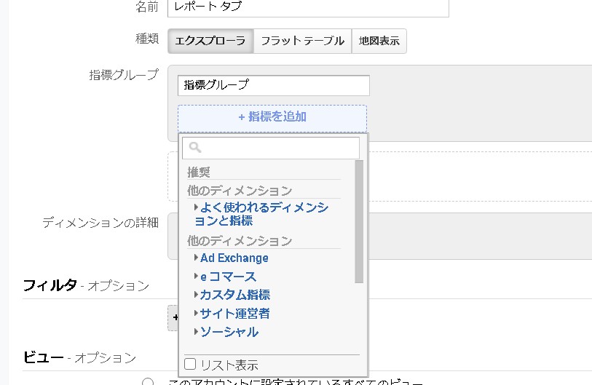Switch to the フラット テーブル type tab

point(302,41)
